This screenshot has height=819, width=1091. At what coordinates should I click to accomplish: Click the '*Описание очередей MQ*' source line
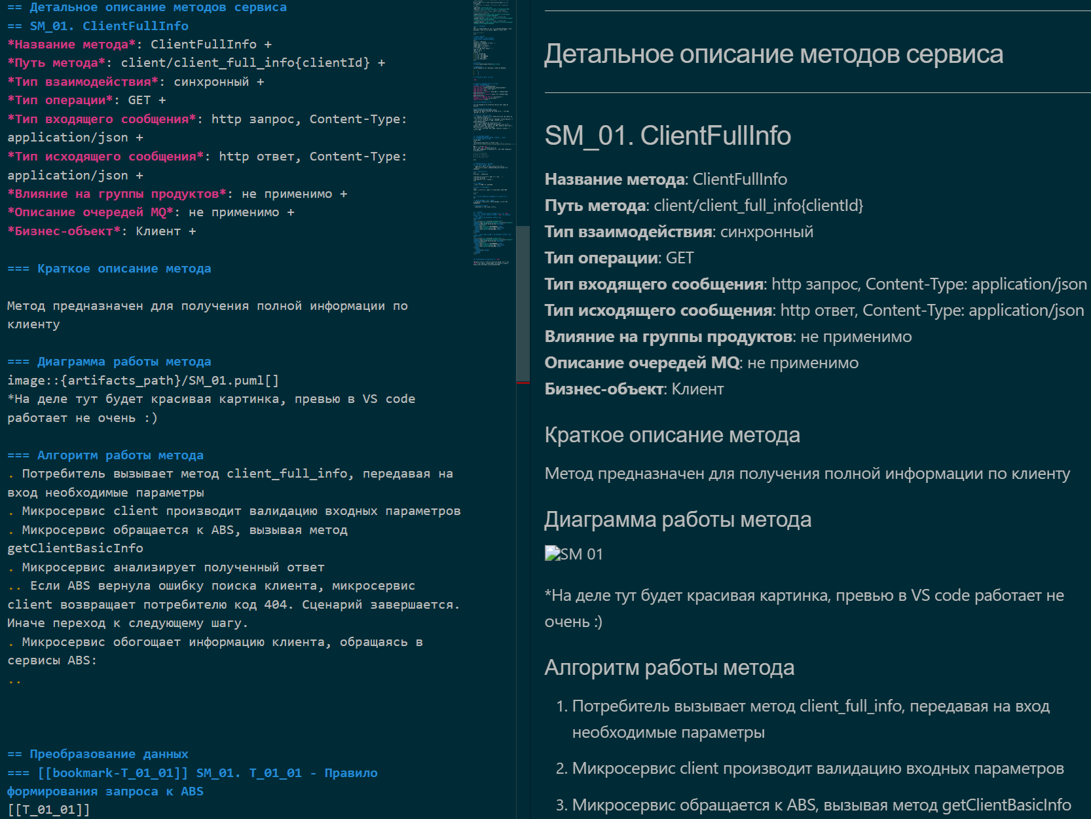(151, 212)
